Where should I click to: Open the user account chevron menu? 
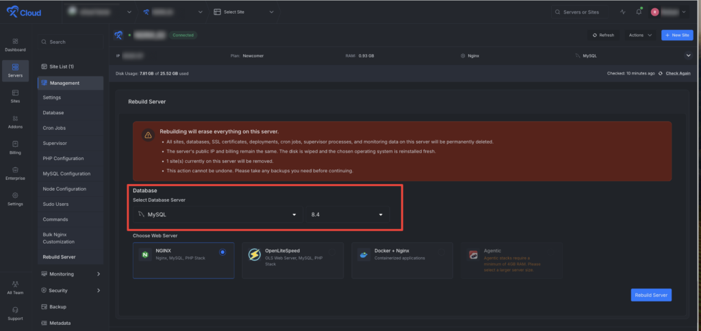(x=684, y=12)
